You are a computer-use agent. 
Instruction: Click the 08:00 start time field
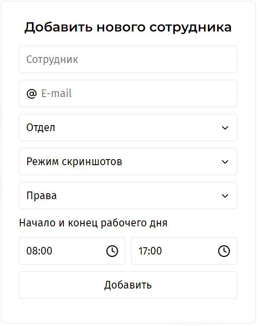point(72,251)
